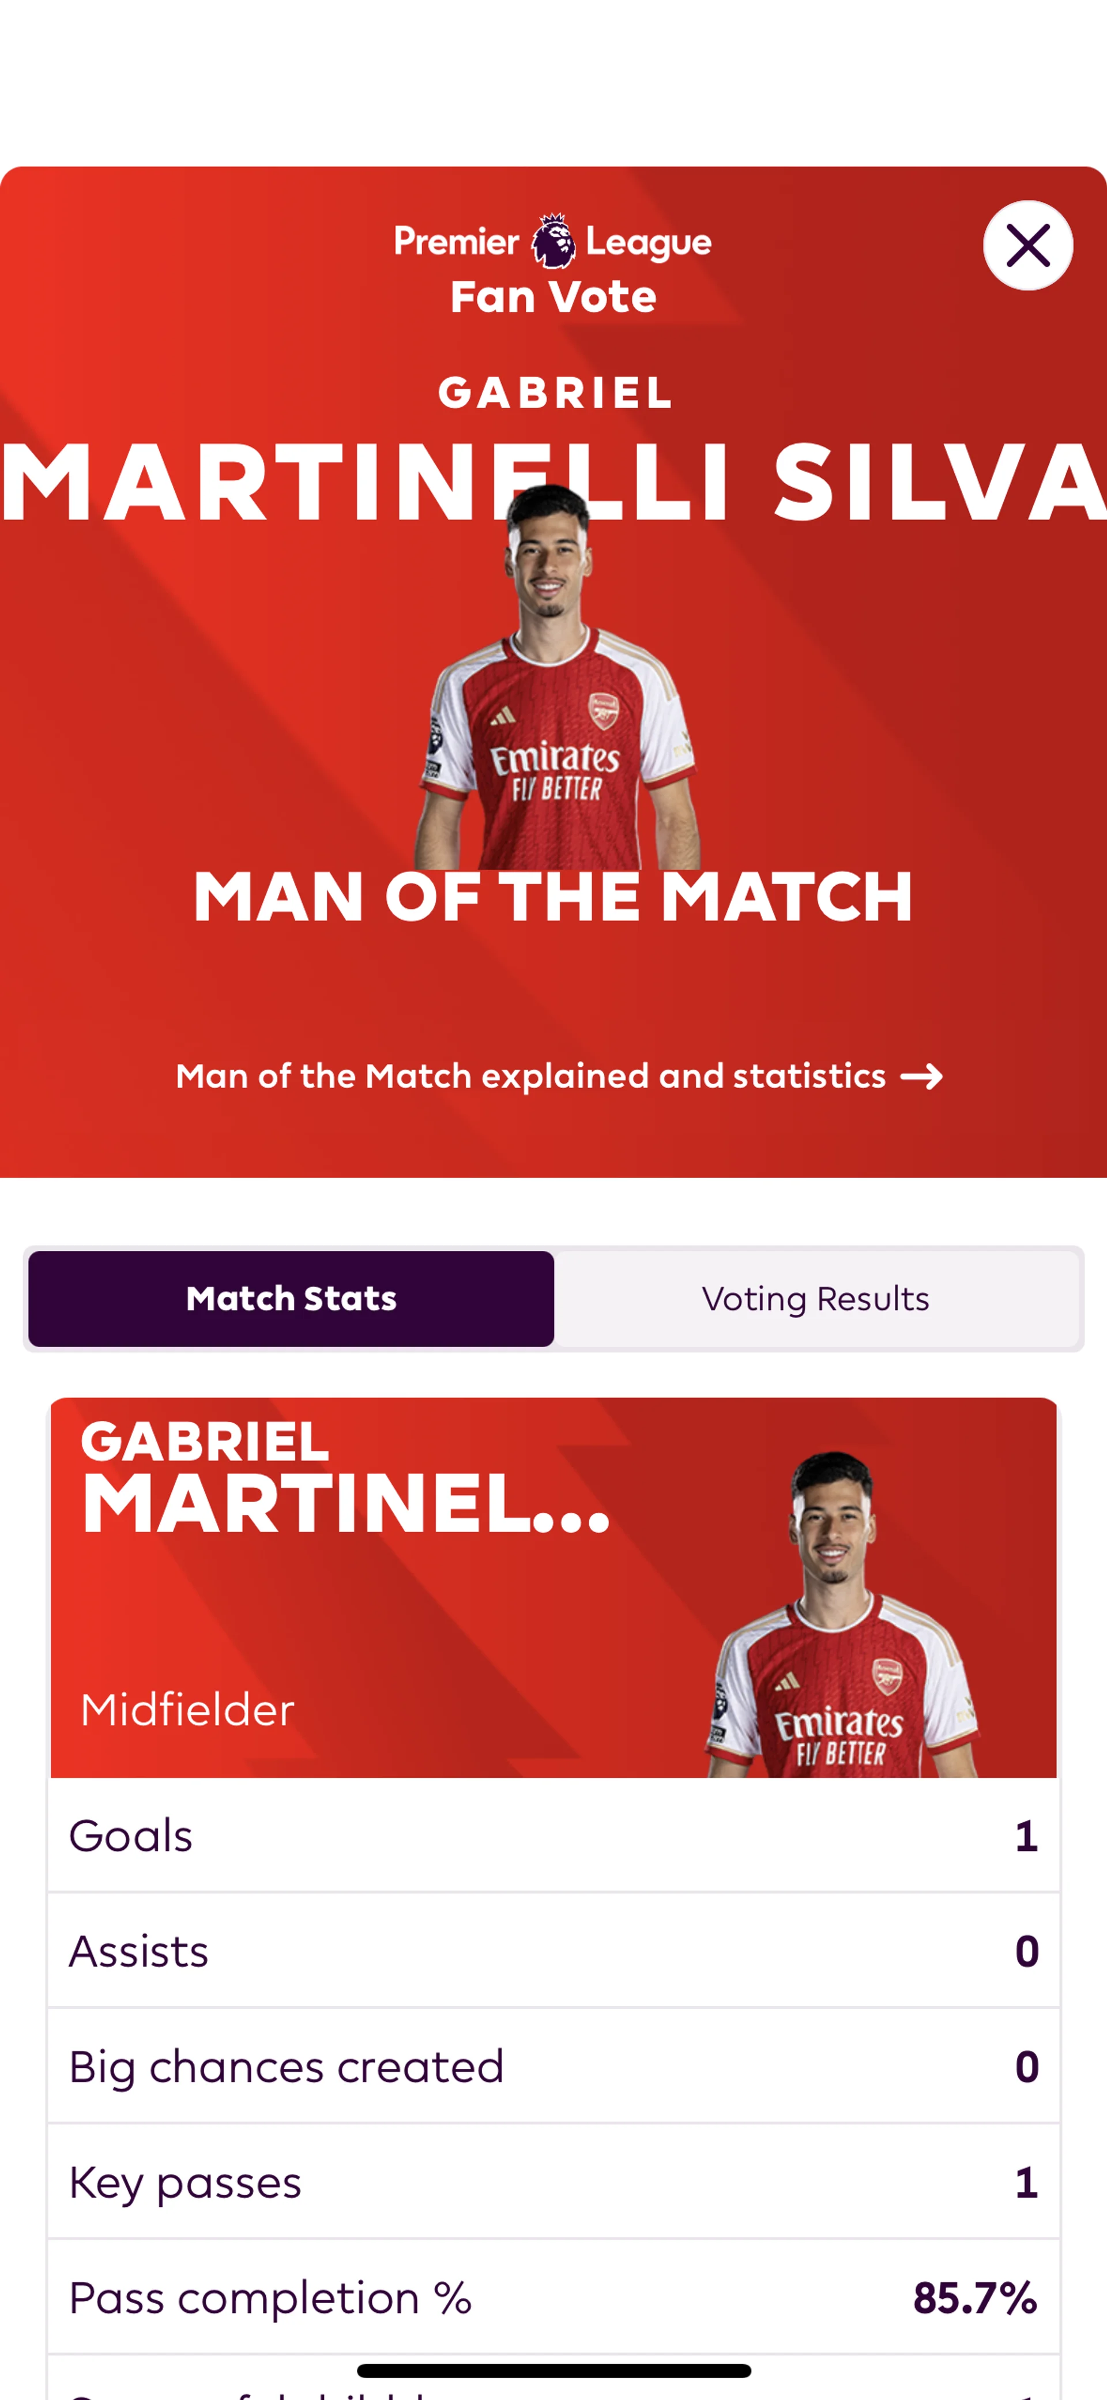Tap the 85.7% pass completion value
This screenshot has height=2400, width=1107.
[x=975, y=2297]
